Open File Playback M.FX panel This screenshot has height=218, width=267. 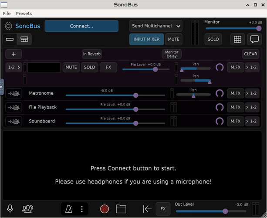pos(236,107)
